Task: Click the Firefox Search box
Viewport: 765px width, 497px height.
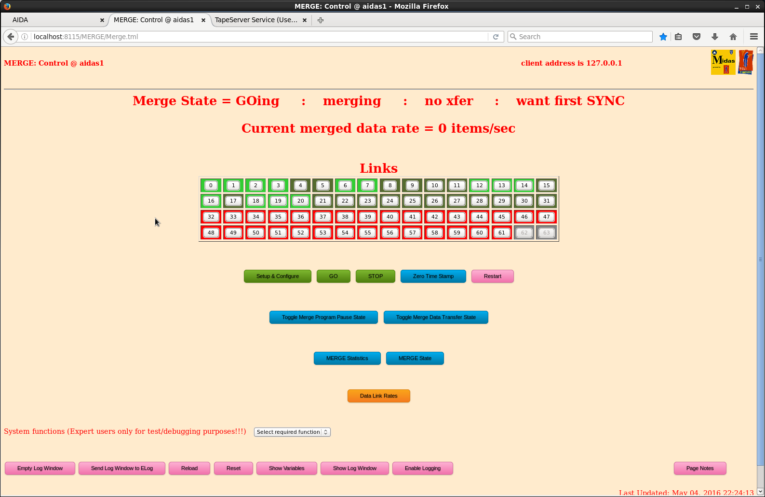Action: [580, 37]
